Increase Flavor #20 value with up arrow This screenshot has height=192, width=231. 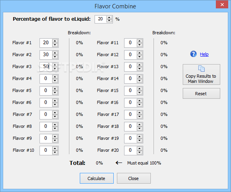click(x=140, y=149)
